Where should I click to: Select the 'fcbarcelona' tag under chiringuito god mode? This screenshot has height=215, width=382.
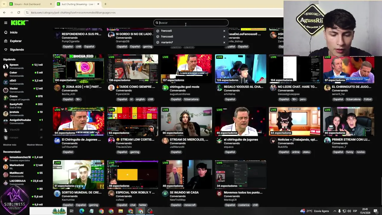pos(191,99)
